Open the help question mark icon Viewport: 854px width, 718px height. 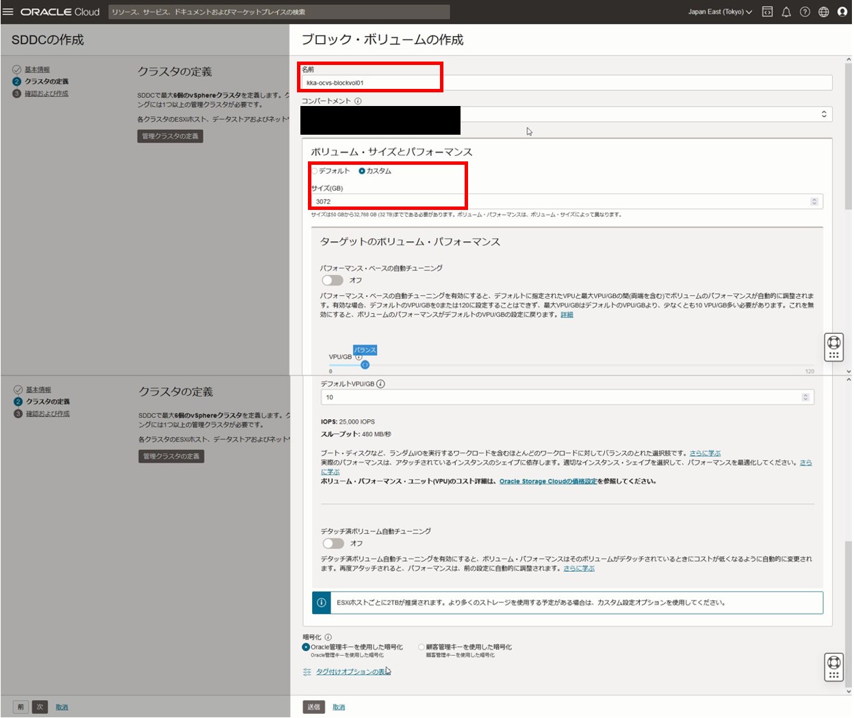pos(805,12)
